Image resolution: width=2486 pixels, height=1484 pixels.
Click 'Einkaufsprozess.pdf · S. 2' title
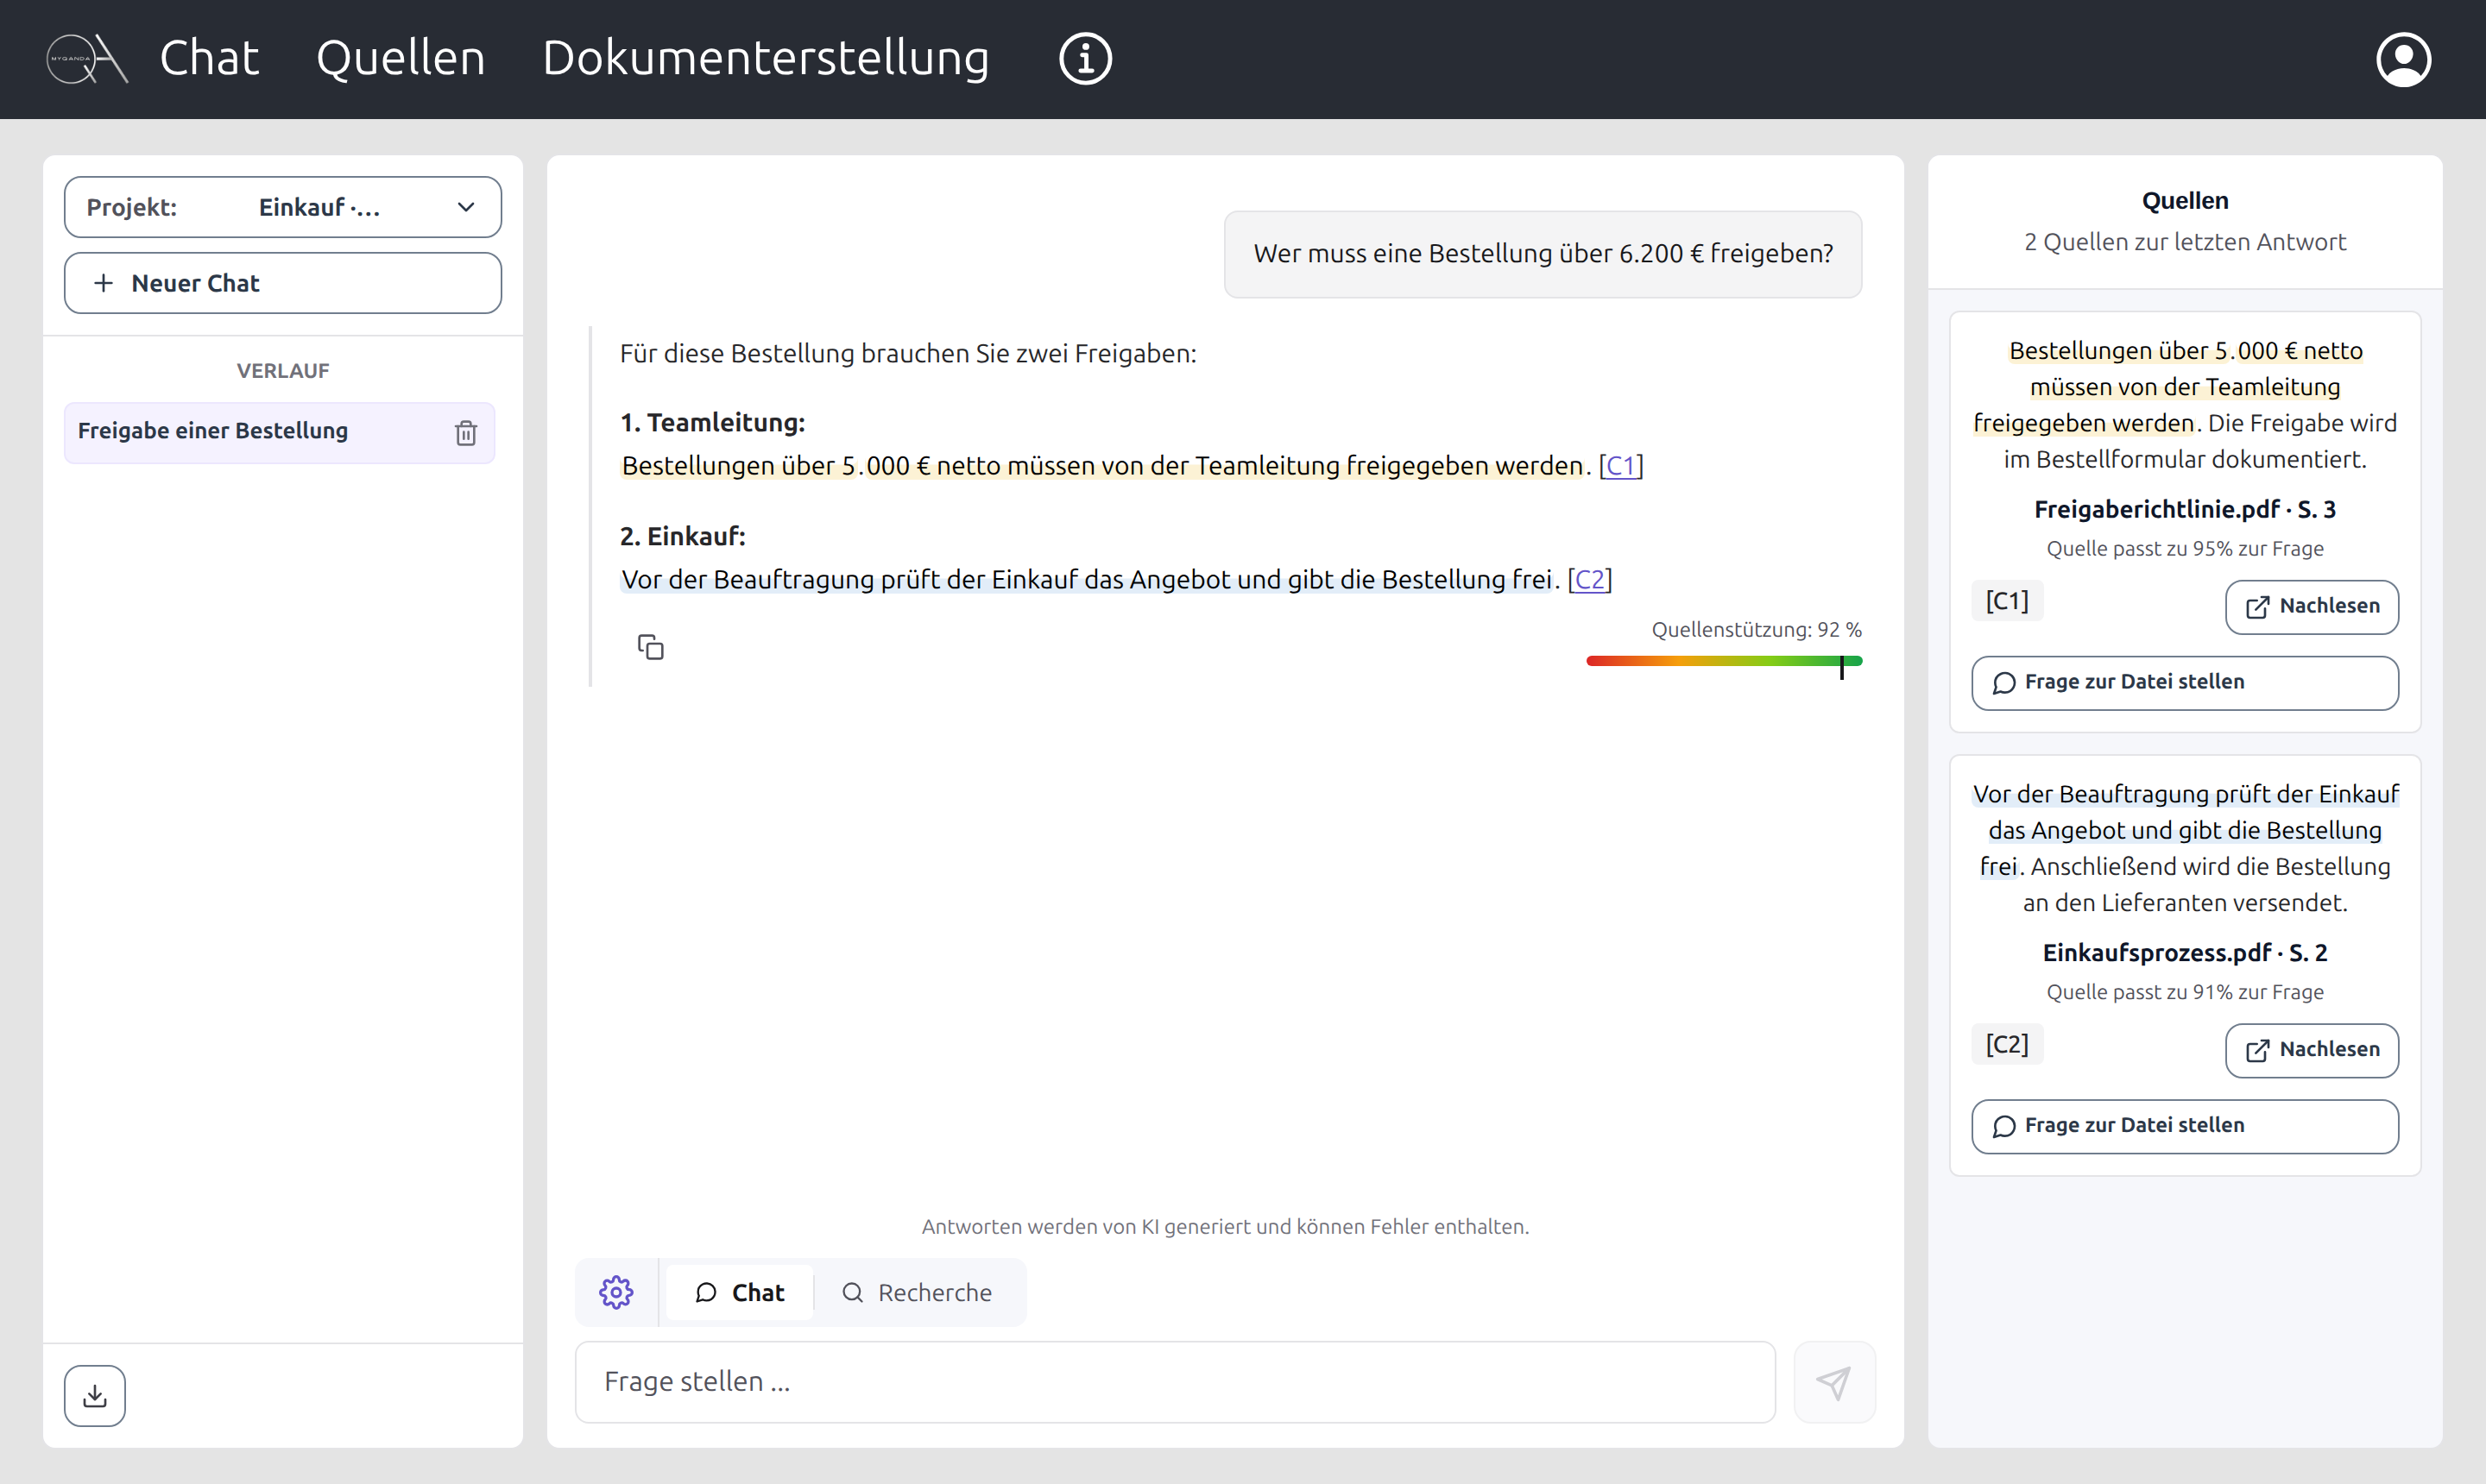(2185, 952)
